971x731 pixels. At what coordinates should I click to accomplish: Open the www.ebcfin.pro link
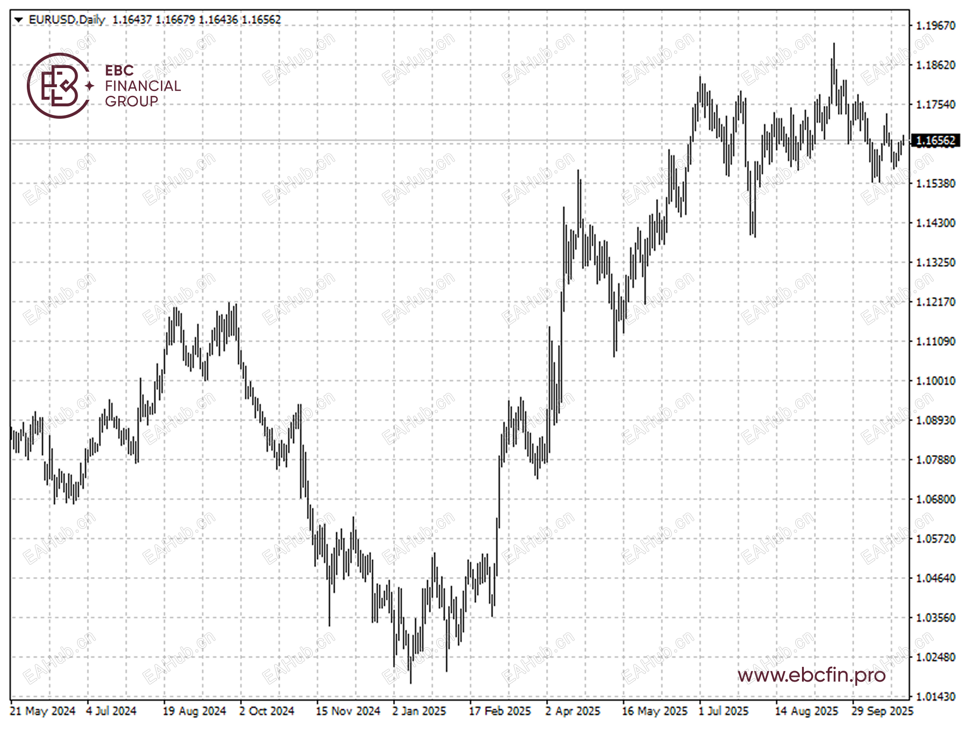pyautogui.click(x=811, y=675)
